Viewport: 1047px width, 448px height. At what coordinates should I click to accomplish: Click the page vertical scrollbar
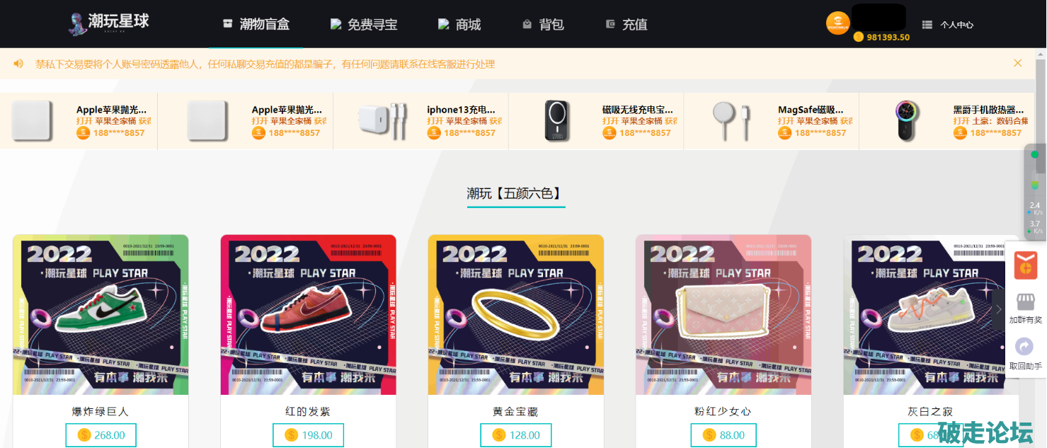1041,248
